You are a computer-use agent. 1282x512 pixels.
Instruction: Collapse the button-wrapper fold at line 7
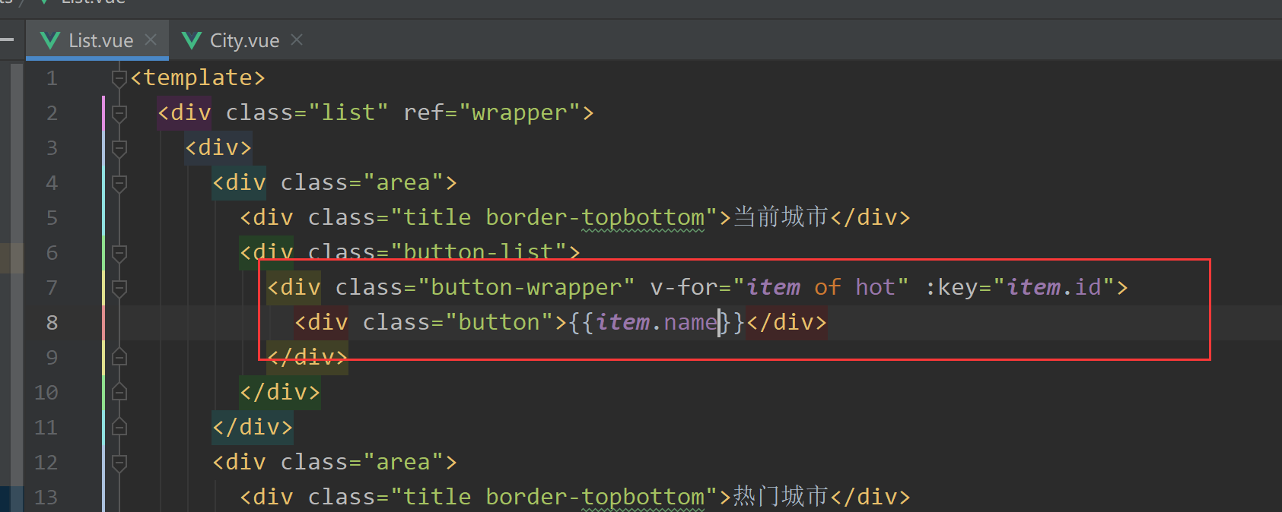click(119, 288)
